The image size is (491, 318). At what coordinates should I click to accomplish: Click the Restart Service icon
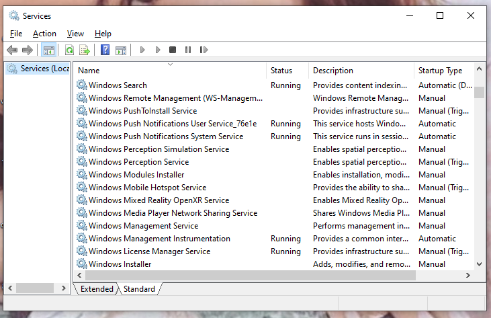coord(204,50)
